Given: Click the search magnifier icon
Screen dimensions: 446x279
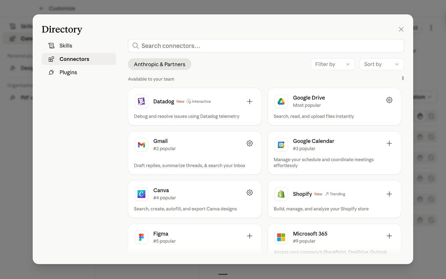Looking at the screenshot, I should 135,46.
